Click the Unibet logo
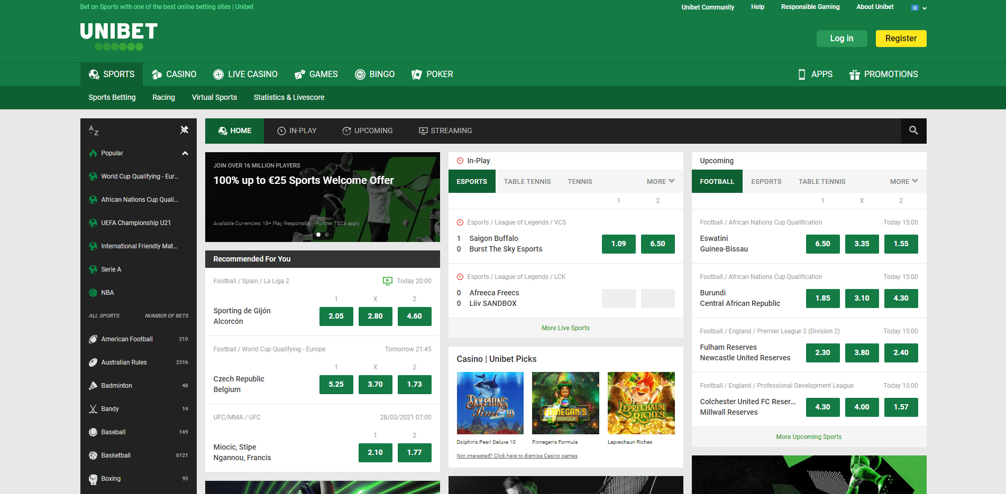This screenshot has height=494, width=1006. (x=118, y=33)
